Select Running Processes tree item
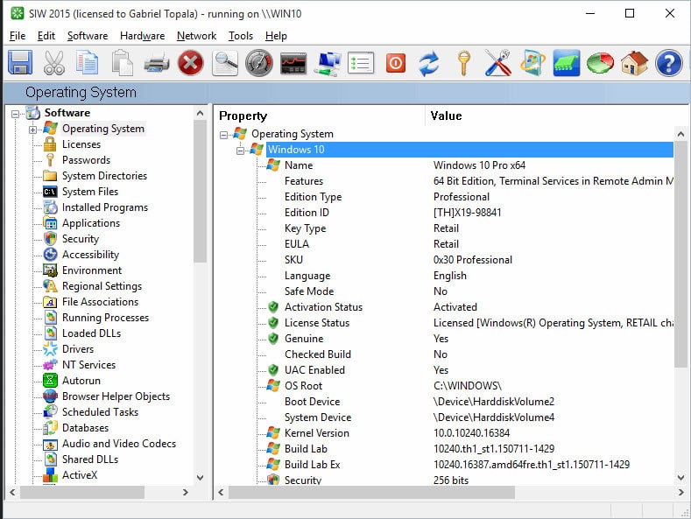Screen dimensions: 691x519 click(x=105, y=318)
